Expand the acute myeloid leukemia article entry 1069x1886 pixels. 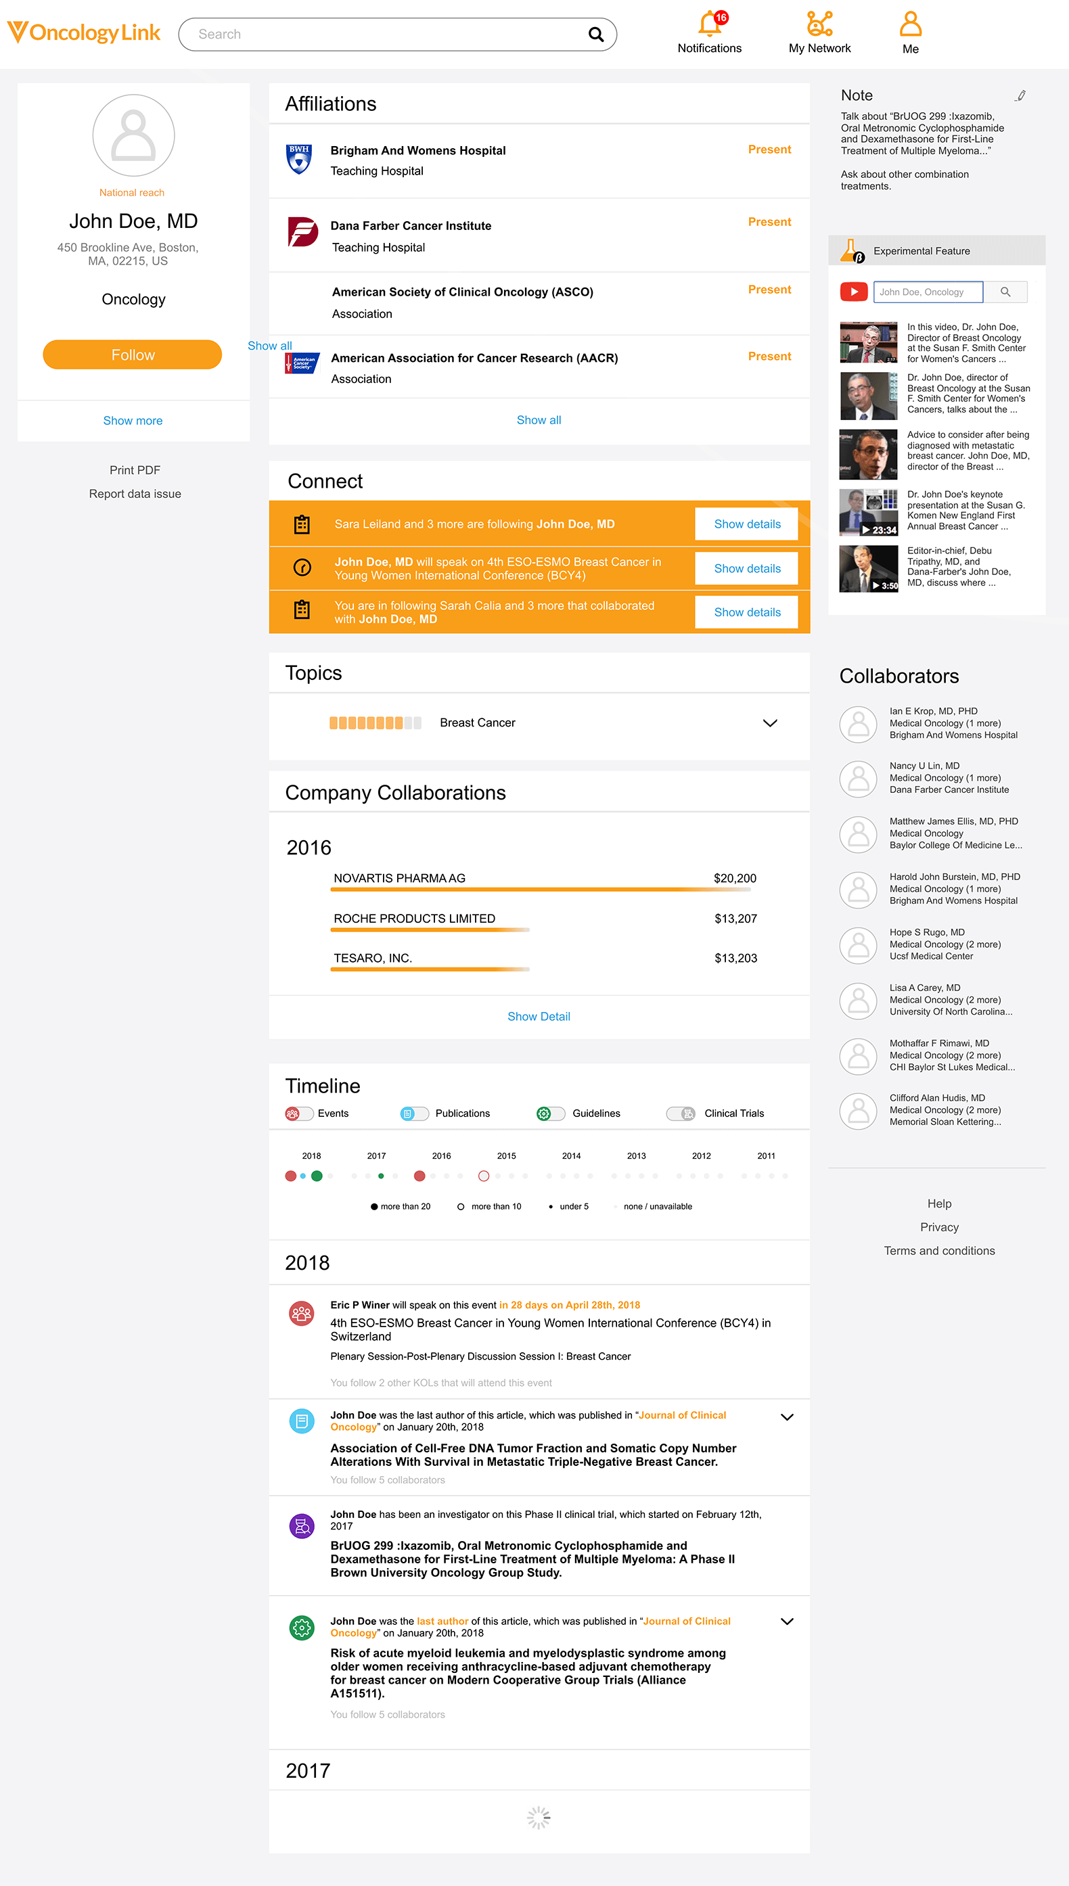pyautogui.click(x=786, y=1621)
